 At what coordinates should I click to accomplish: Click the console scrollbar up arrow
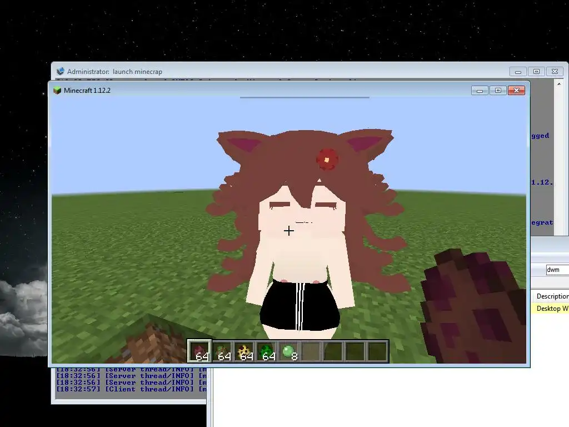click(x=559, y=84)
